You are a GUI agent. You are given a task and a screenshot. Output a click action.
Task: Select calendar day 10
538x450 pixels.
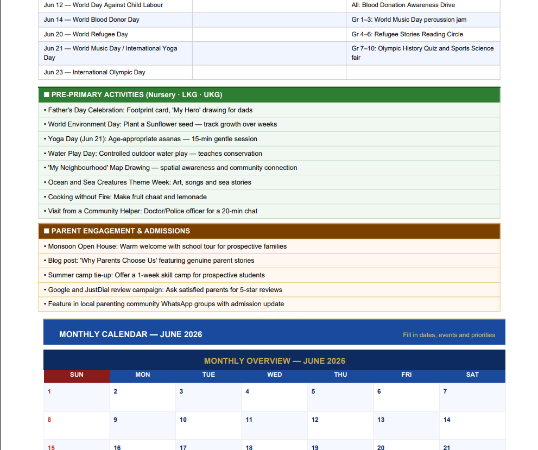click(208, 426)
